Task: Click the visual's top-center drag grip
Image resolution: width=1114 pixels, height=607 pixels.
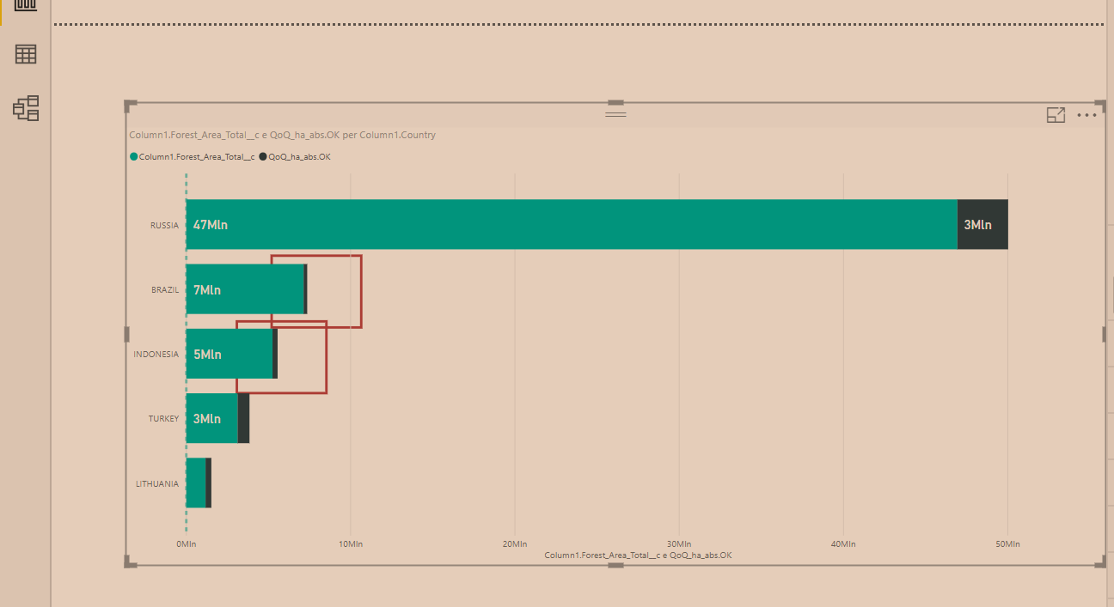Action: point(615,114)
